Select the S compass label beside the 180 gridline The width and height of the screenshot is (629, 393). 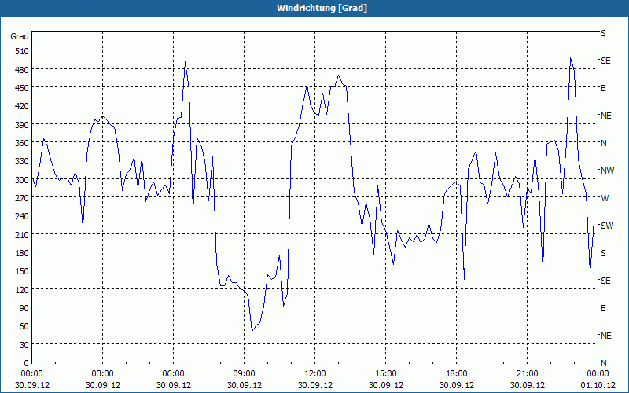(x=603, y=253)
